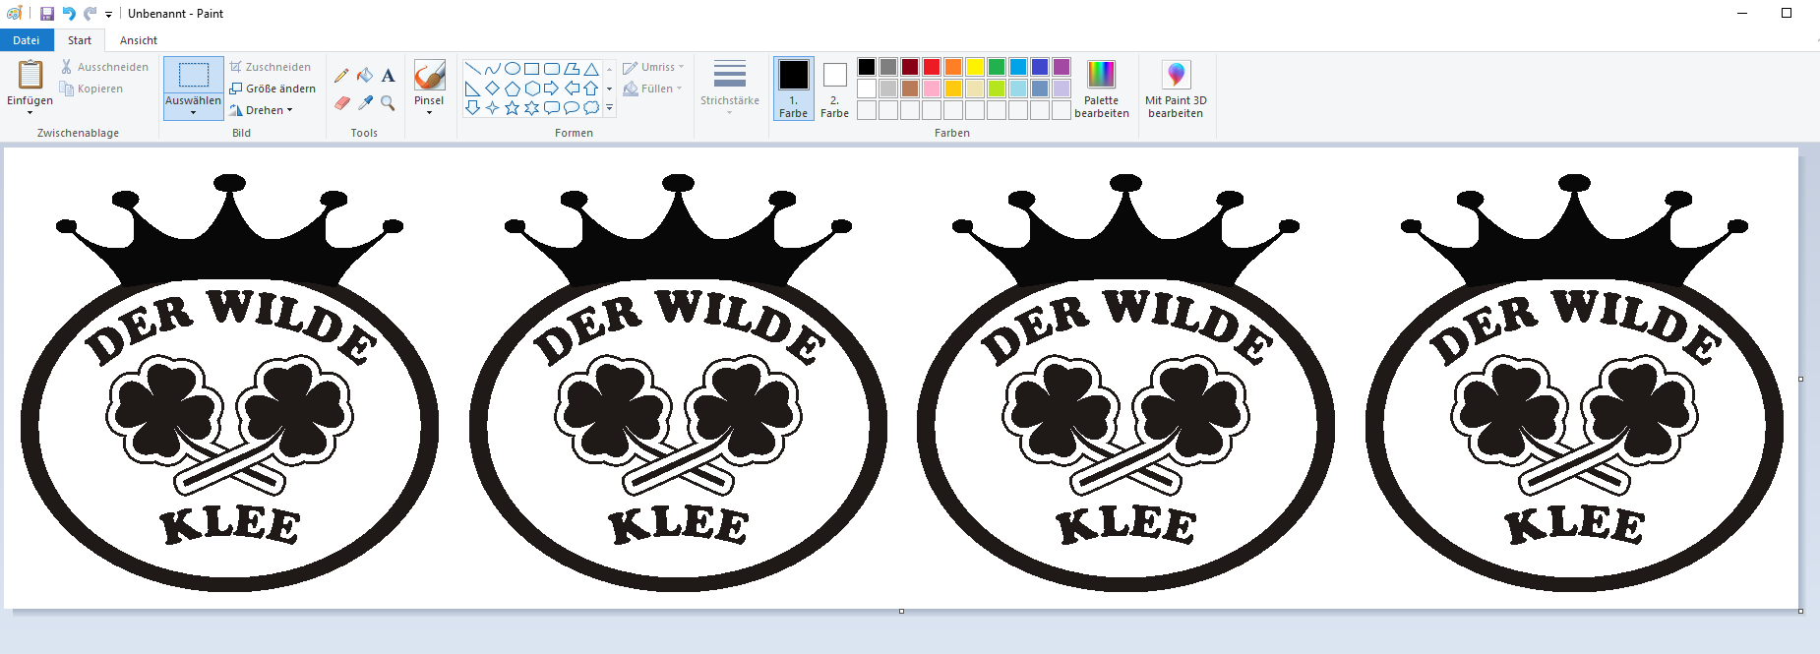Pick the Pentagon shape
This screenshot has height=654, width=1820.
click(x=513, y=89)
